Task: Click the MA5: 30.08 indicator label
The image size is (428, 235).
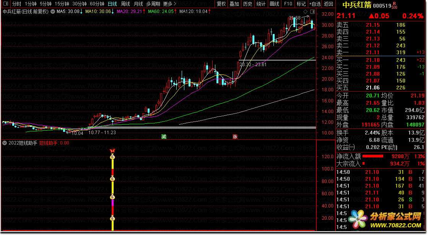Action: click(x=69, y=11)
